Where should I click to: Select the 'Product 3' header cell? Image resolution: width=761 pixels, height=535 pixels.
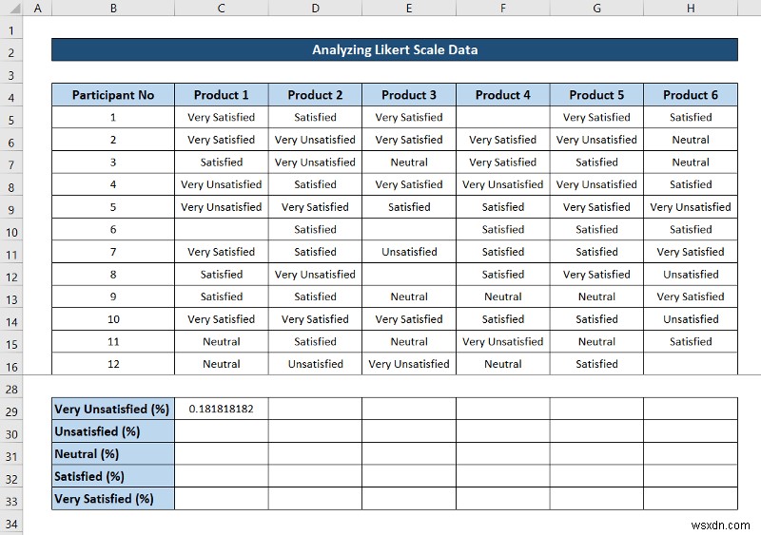tap(409, 95)
